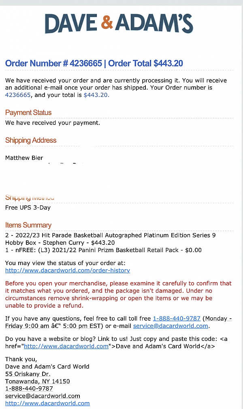
Task: Click the Free UPS 3-Day text
Action: pyautogui.click(x=28, y=208)
